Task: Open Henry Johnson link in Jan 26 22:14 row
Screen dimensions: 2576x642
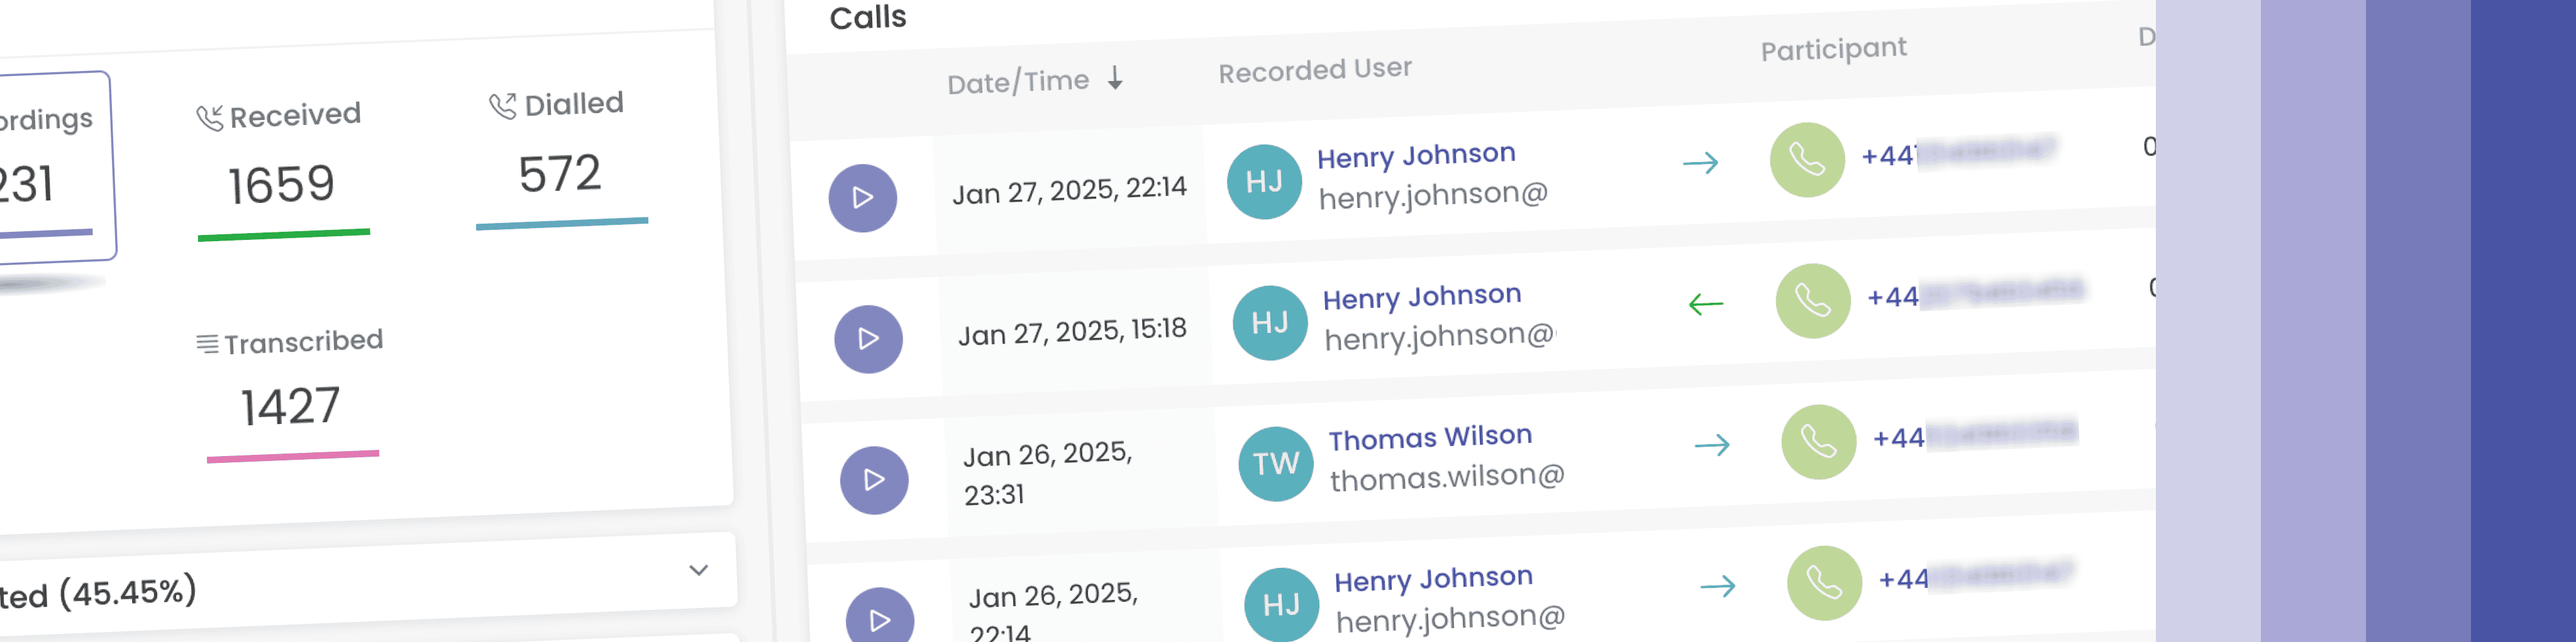Action: pos(1433,578)
